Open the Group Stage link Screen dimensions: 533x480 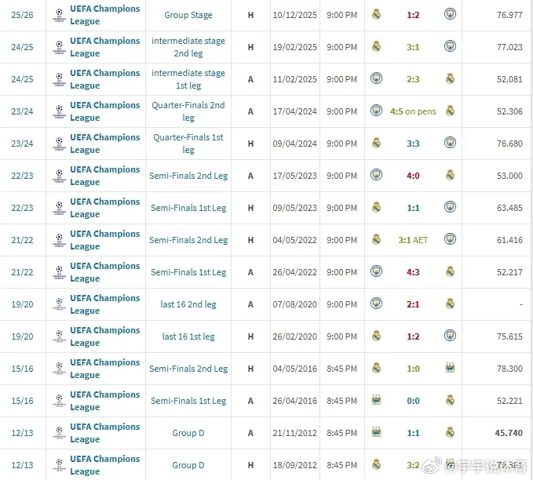tap(188, 15)
